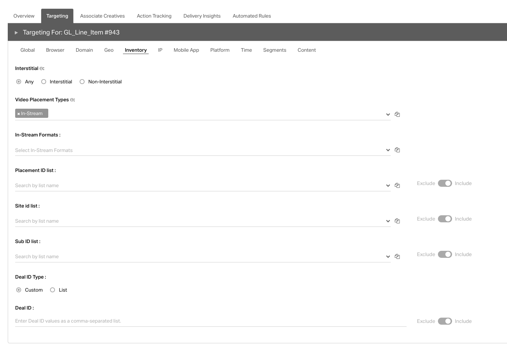Click copy icon beside Video Placement Types
The height and width of the screenshot is (350, 507).
click(x=397, y=114)
